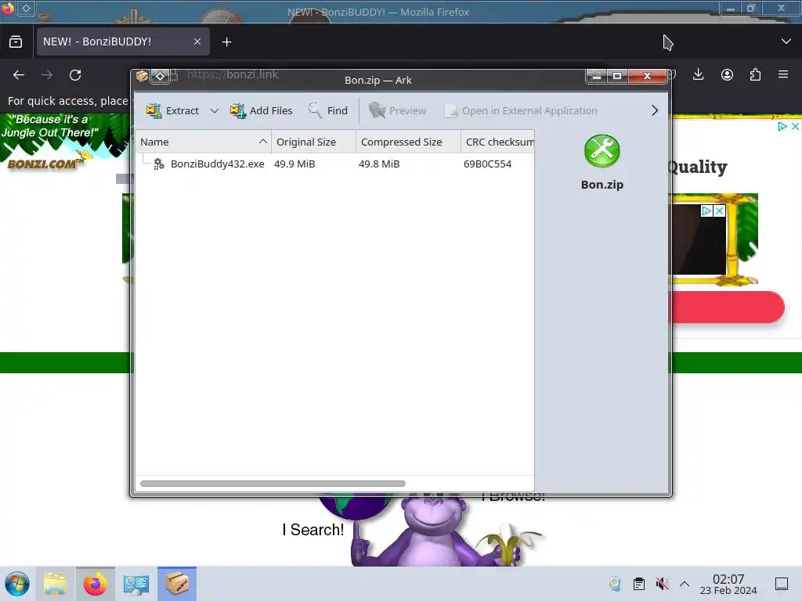Click the Firefox title bar diamond pin icon
The image size is (802, 601).
click(x=26, y=8)
